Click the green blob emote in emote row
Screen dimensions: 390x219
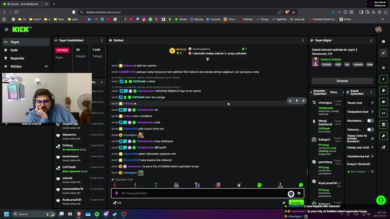301,185
